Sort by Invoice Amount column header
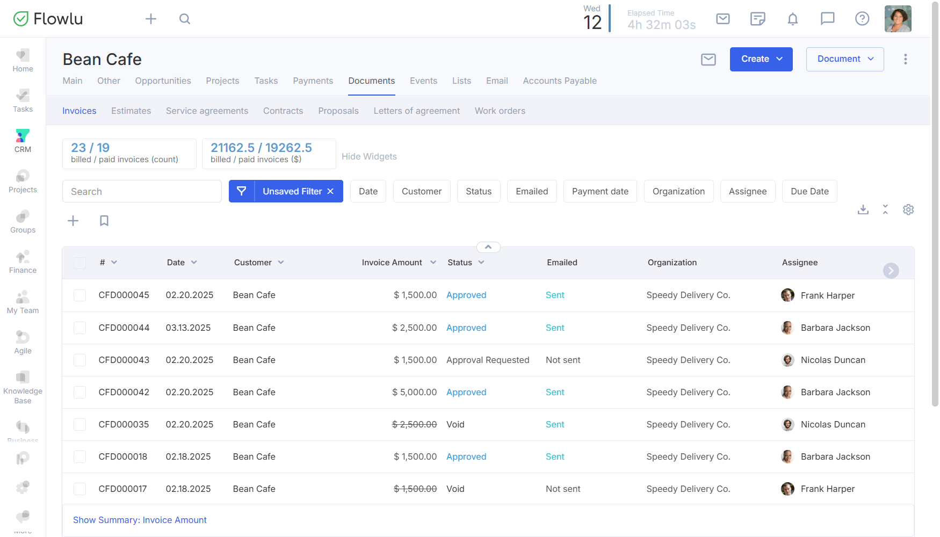The width and height of the screenshot is (940, 537). [399, 263]
